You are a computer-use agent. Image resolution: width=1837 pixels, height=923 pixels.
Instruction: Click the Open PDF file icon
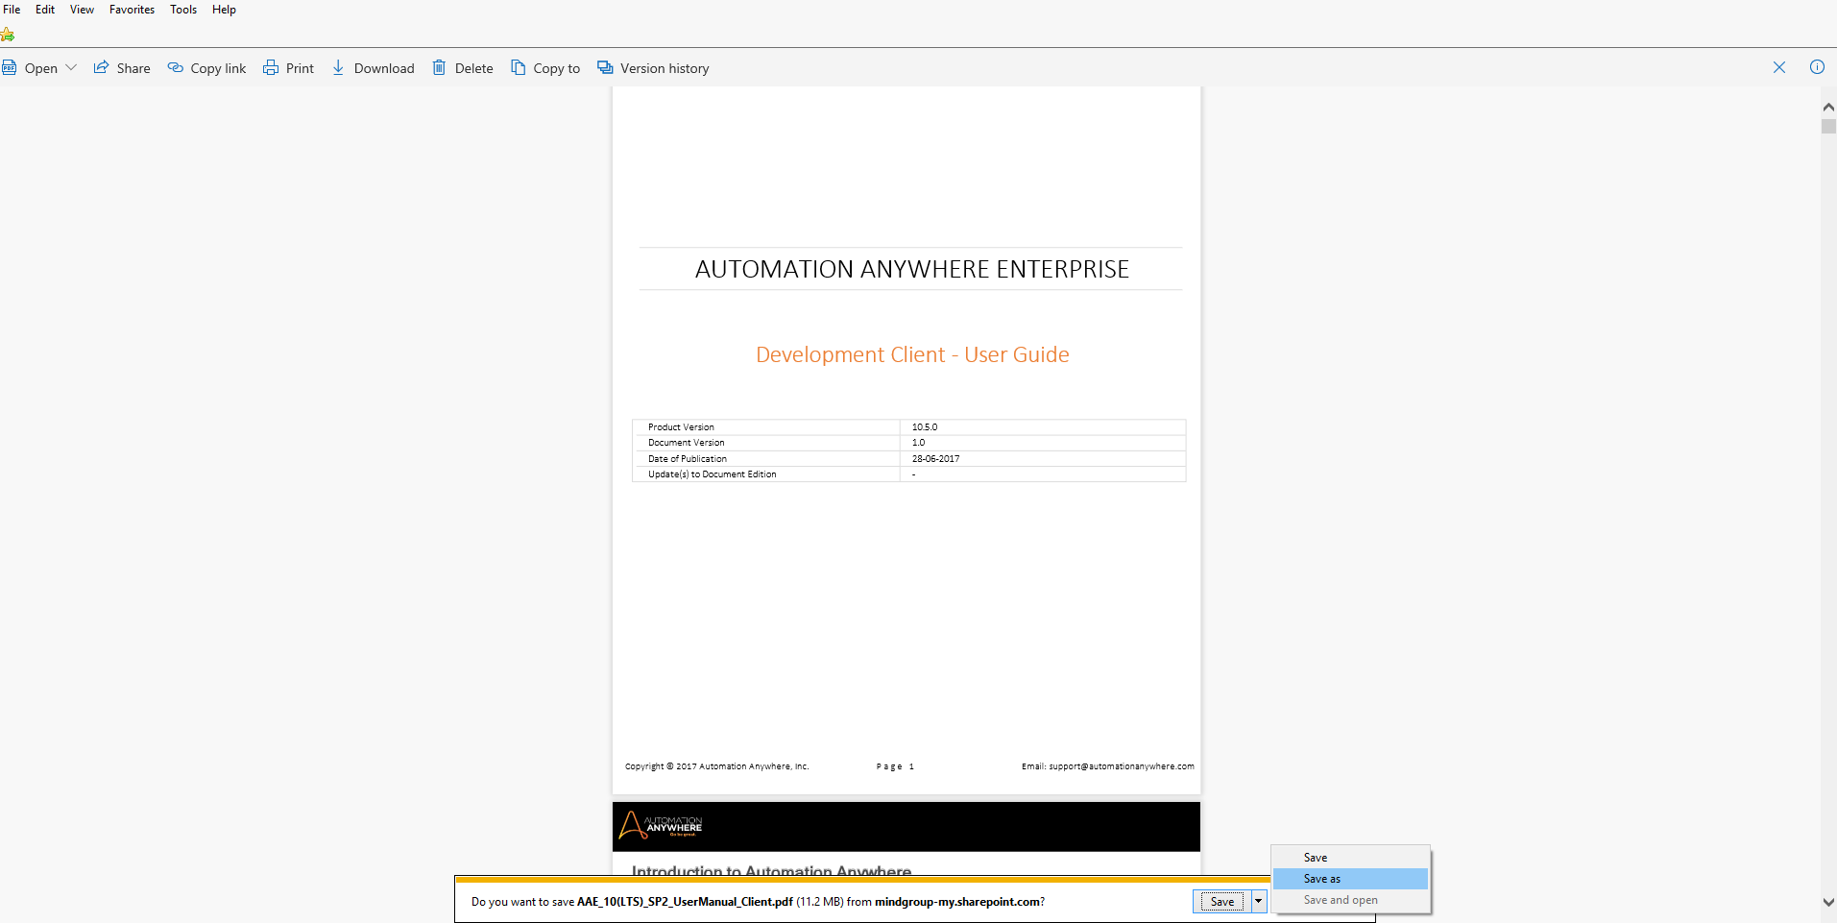(x=10, y=68)
